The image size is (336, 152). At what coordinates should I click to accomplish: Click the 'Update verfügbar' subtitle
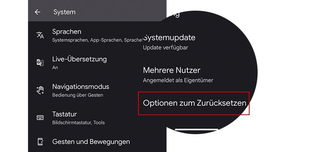166,47
